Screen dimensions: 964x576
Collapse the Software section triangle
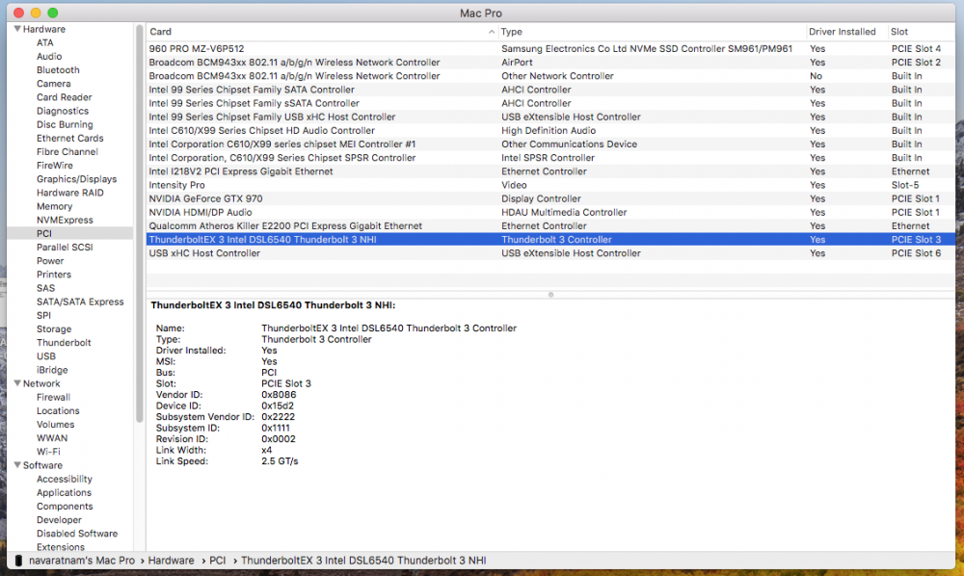tap(17, 465)
